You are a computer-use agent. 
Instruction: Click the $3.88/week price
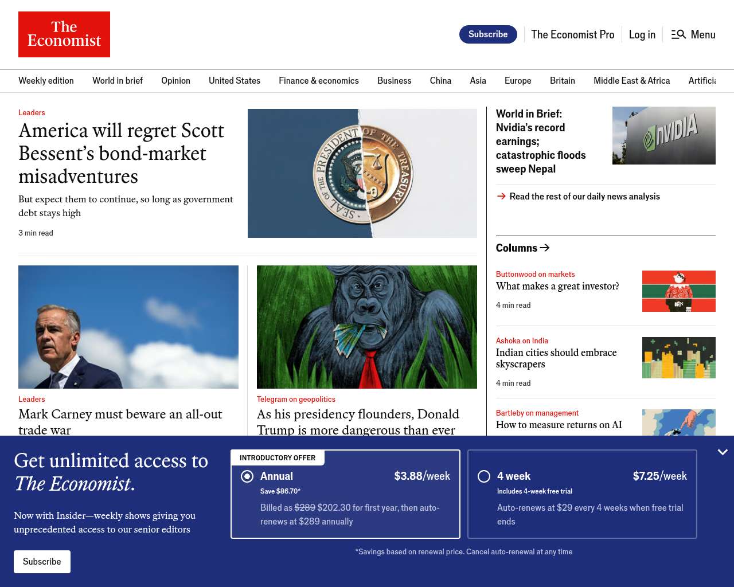click(x=422, y=476)
